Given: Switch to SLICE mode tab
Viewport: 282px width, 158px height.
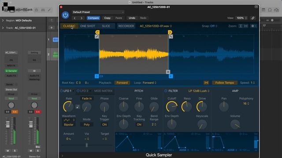Looking at the screenshot, I should [106, 26].
